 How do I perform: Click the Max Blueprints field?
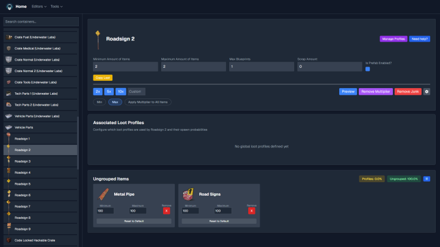(x=262, y=67)
